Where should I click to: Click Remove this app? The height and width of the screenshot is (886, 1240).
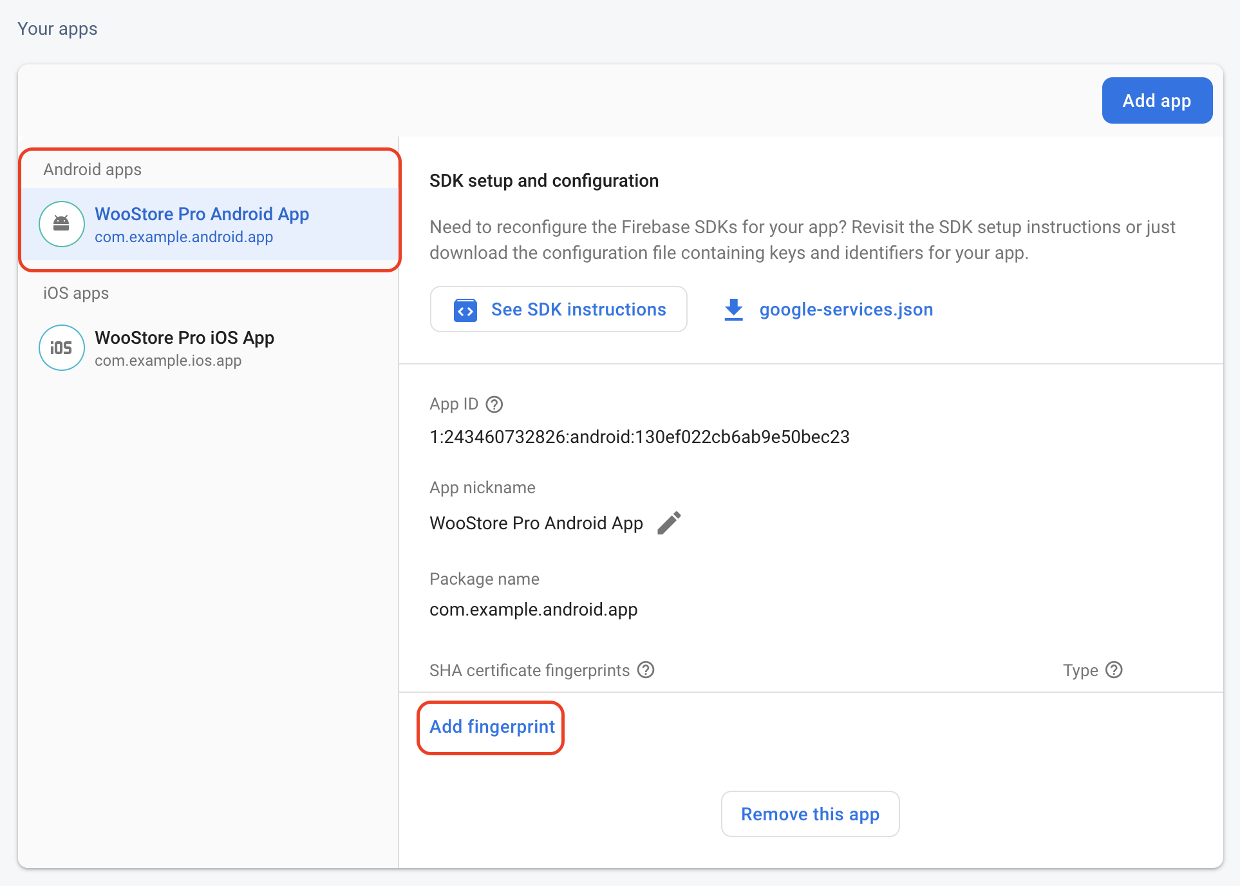810,814
